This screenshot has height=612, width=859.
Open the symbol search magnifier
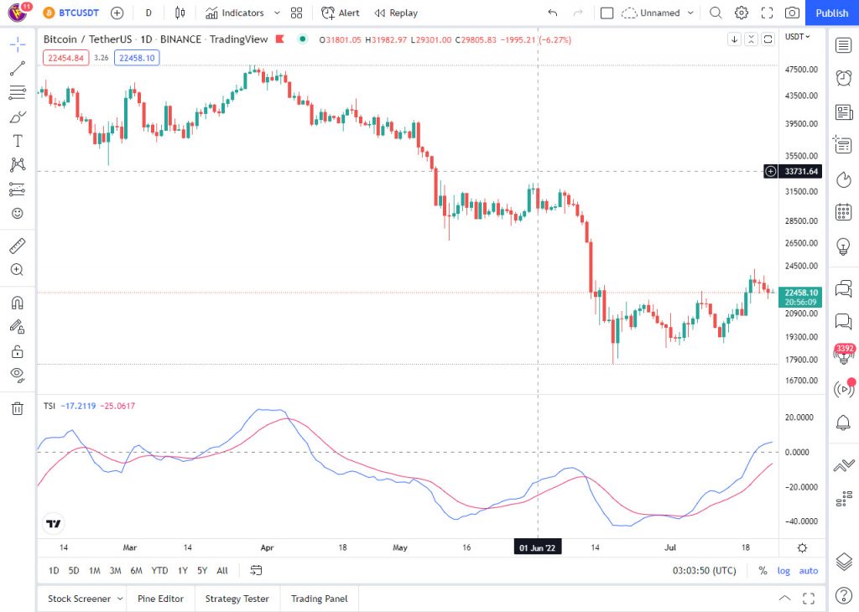click(716, 13)
